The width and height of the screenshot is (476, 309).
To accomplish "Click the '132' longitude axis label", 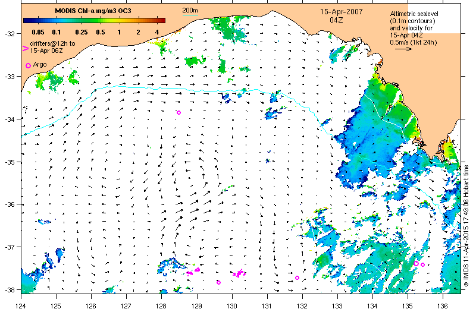I will pos(302,305).
